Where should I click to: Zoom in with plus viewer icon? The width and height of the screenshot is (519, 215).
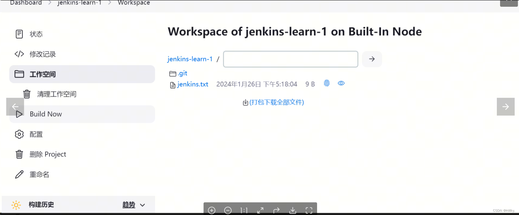tap(212, 210)
